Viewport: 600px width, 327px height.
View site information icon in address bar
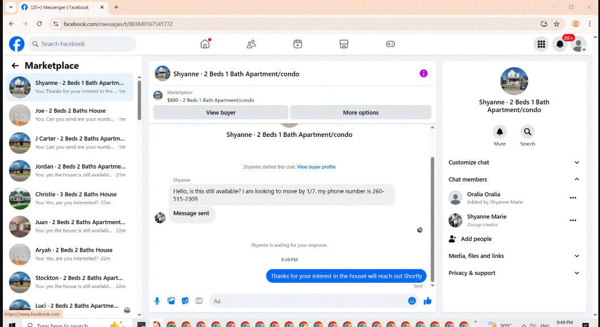pos(56,24)
